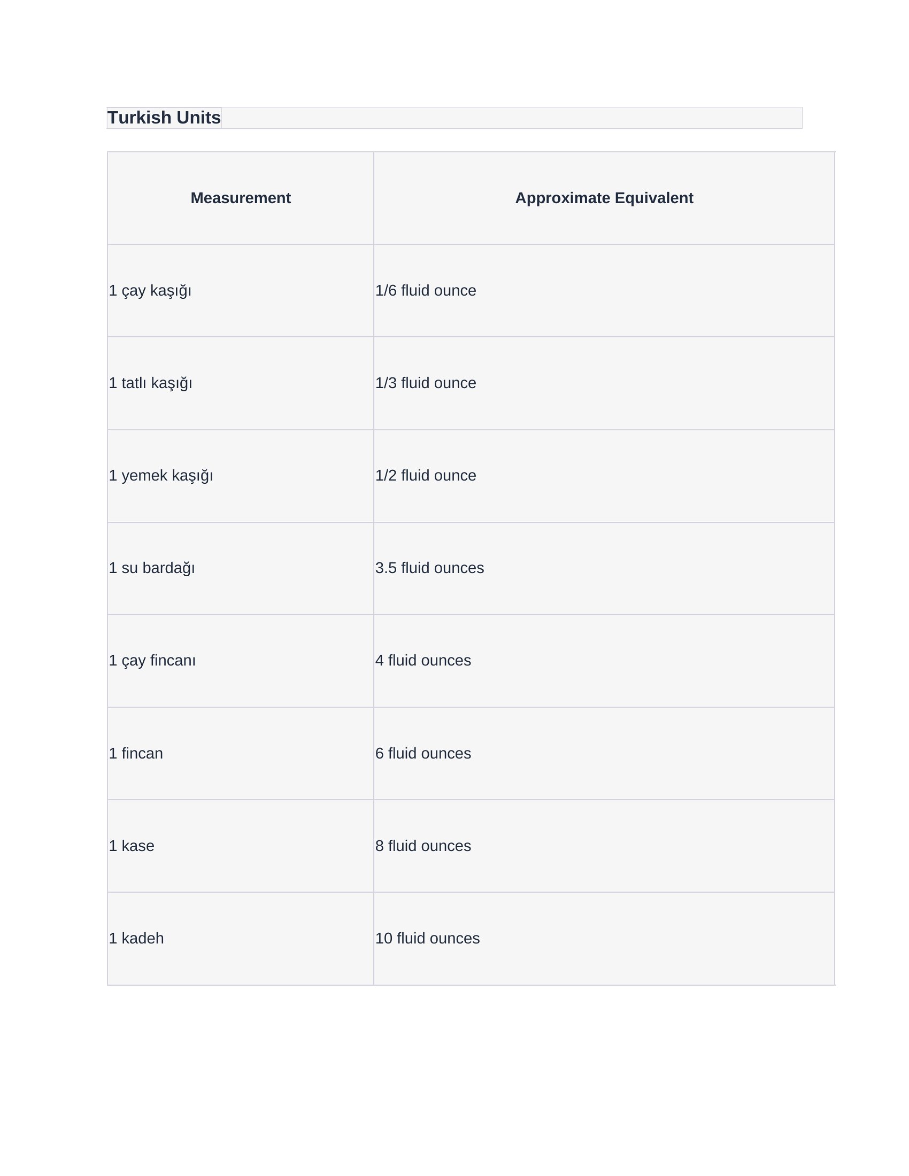
Task: Select the 1 tatlı kaşığı cell
Action: point(241,383)
